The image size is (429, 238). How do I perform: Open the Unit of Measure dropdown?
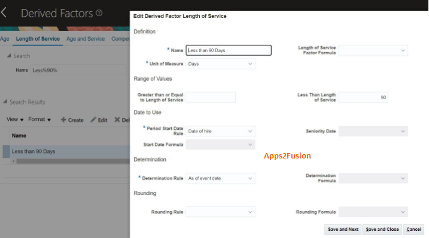point(221,64)
